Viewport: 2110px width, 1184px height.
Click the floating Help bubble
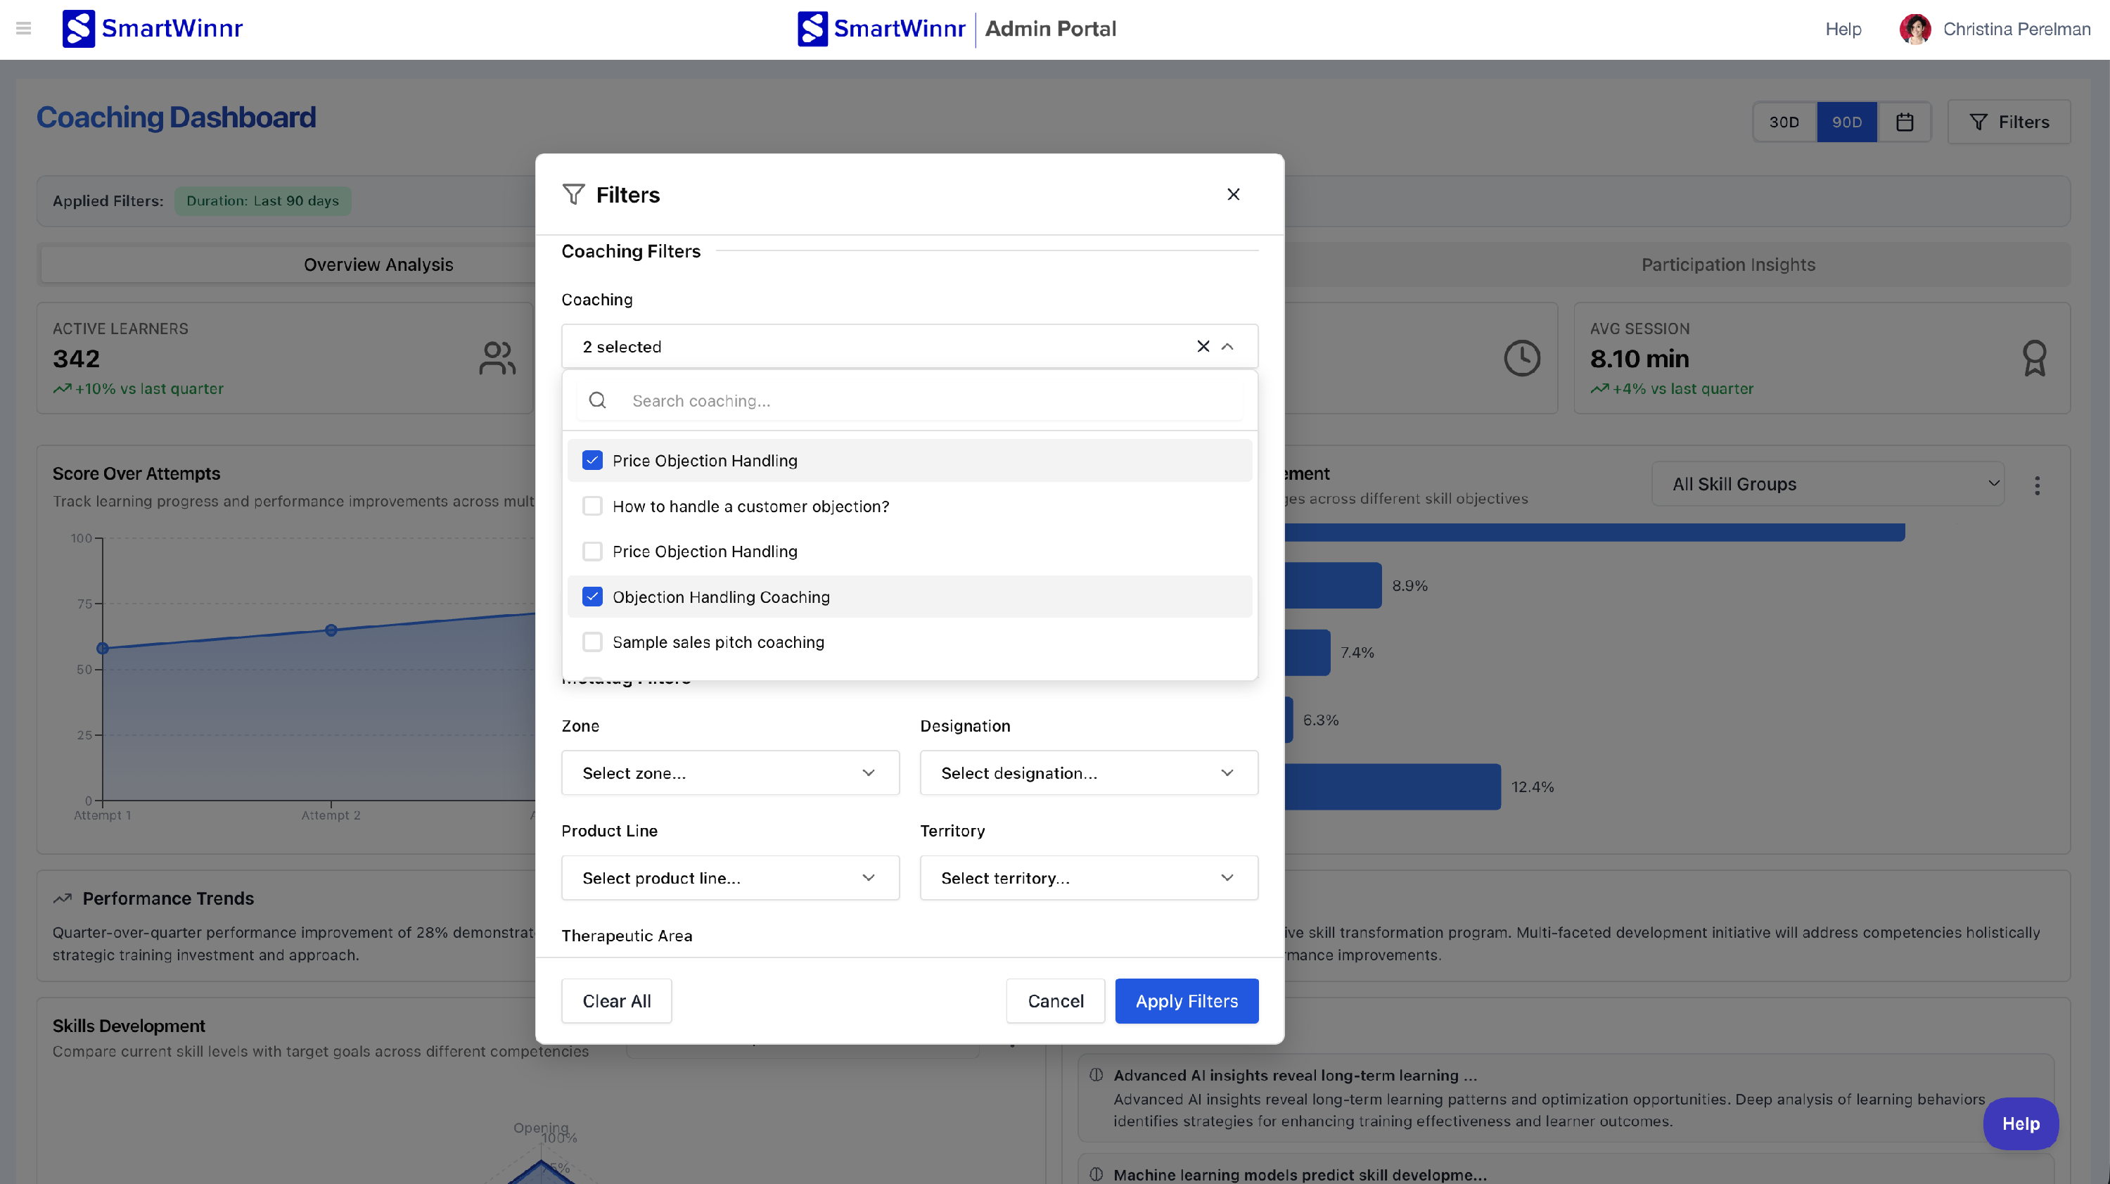2020,1123
